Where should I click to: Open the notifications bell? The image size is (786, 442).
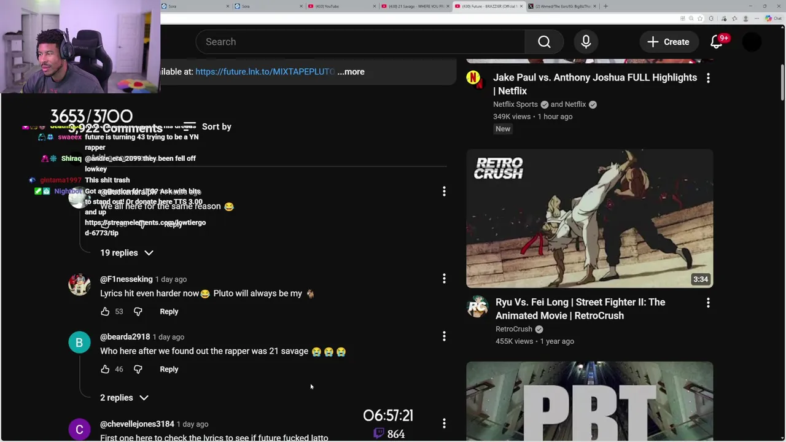coord(716,42)
